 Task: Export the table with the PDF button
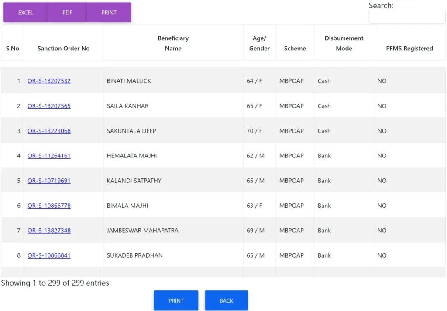(67, 13)
